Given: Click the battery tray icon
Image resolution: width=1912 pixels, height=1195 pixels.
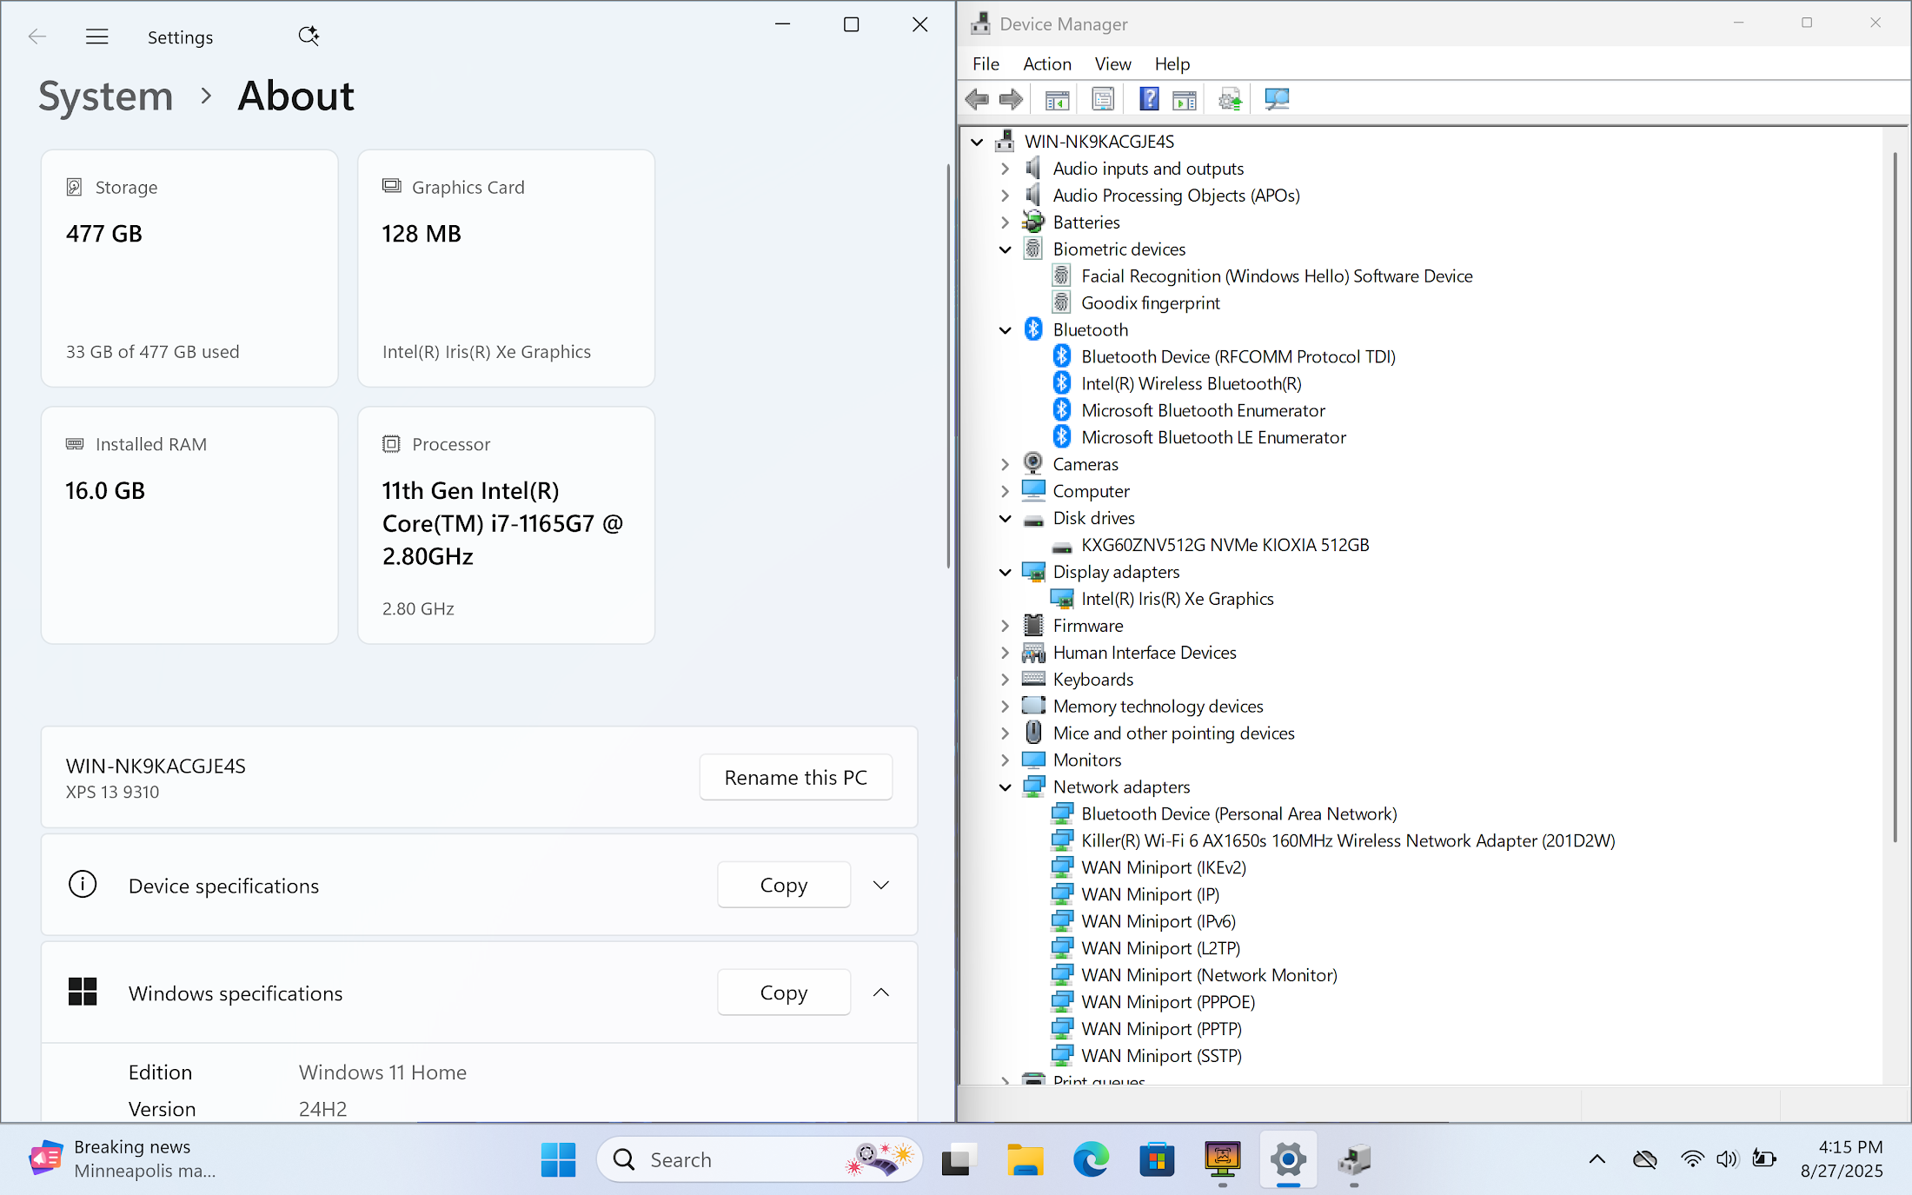Looking at the screenshot, I should [1763, 1159].
